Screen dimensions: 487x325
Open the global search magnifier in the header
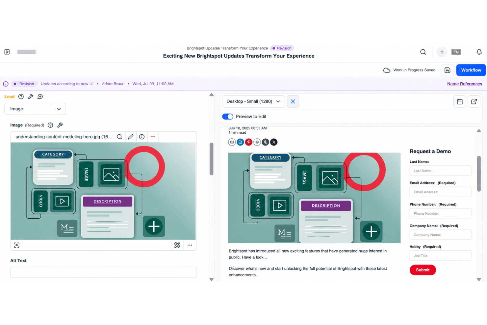pyautogui.click(x=423, y=52)
